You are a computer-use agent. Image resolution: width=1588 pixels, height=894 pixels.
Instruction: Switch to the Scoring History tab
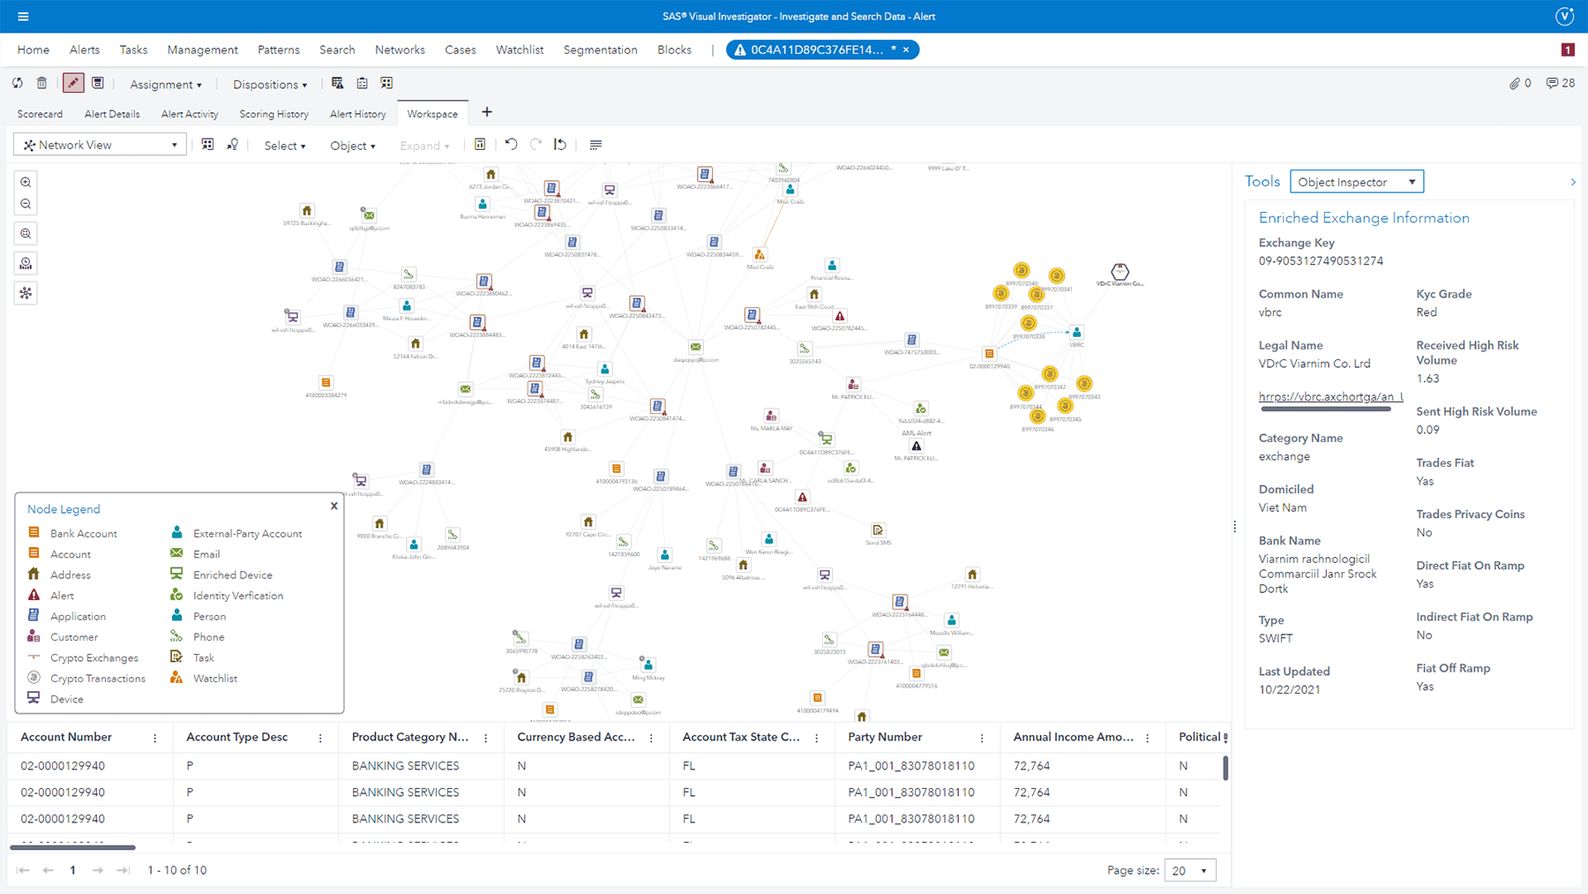(274, 114)
